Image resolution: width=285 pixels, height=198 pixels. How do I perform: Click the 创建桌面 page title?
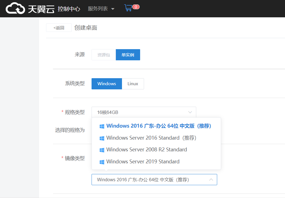tap(86, 28)
